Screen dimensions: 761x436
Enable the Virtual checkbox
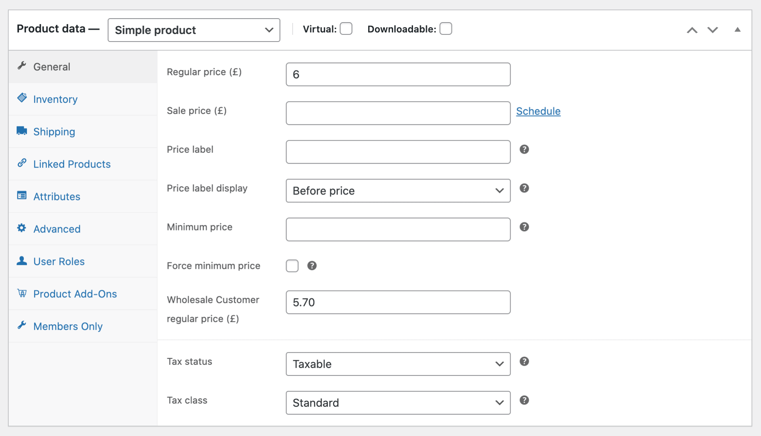coord(346,29)
